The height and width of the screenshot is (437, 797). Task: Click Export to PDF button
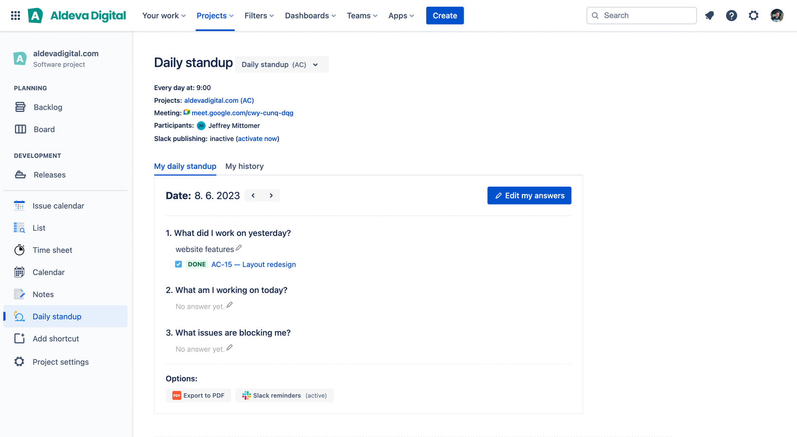click(x=198, y=396)
